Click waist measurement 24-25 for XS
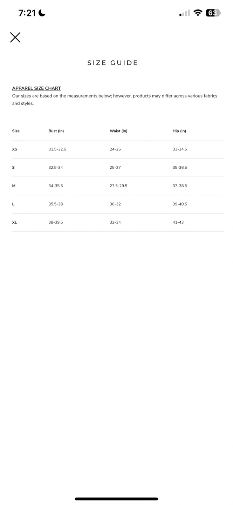Image resolution: width=233 pixels, height=505 pixels. coord(115,149)
